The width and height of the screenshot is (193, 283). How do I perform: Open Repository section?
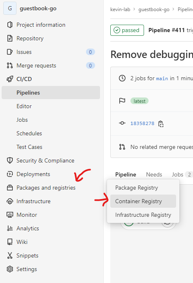[x=30, y=38]
